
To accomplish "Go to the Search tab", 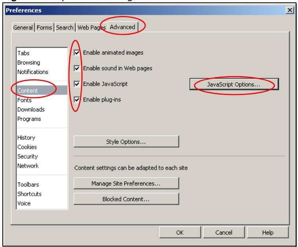I will (65, 27).
